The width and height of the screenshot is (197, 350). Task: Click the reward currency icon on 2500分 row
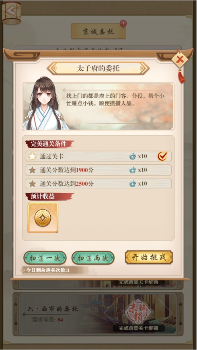tap(133, 184)
